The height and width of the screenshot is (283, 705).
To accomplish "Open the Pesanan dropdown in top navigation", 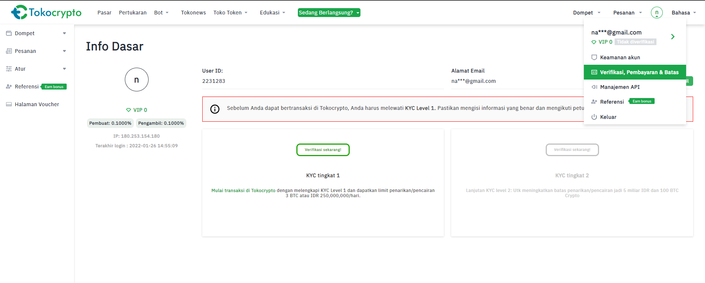I will (628, 13).
